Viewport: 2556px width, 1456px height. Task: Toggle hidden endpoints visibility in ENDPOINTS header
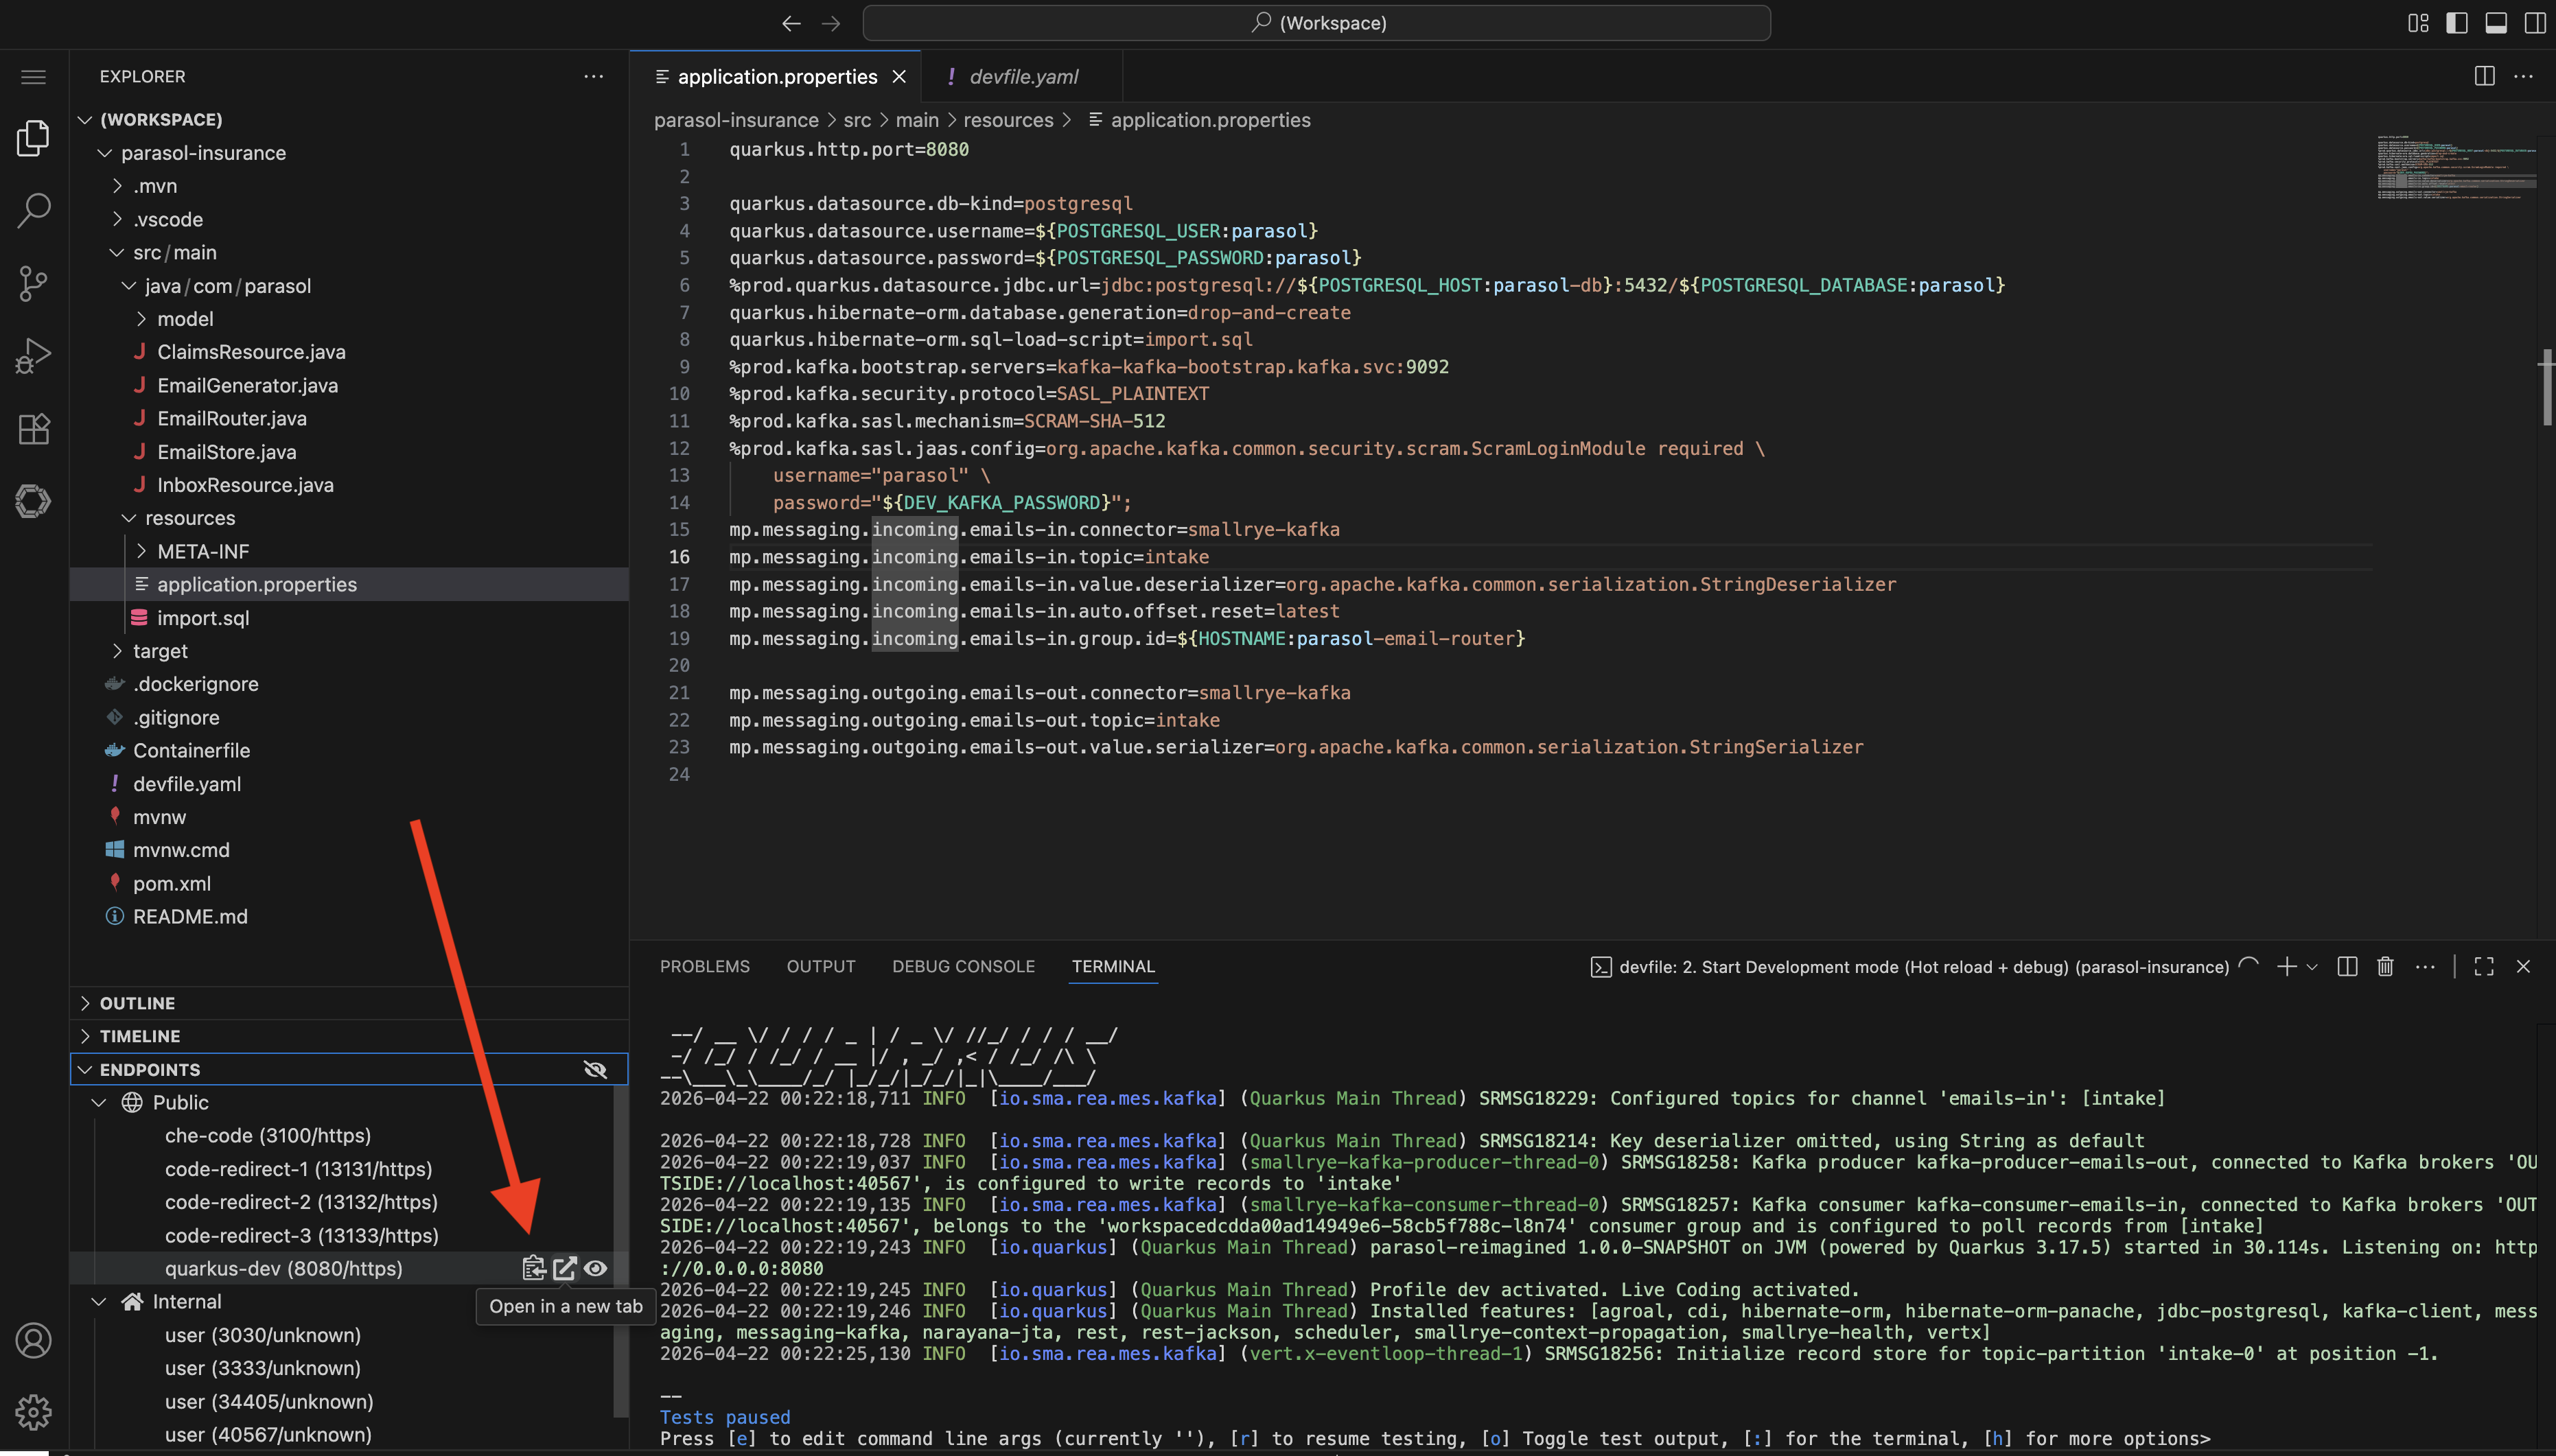point(595,1069)
